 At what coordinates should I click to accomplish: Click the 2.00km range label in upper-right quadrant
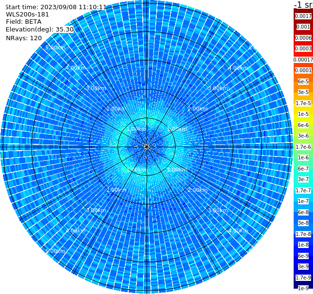197,108
